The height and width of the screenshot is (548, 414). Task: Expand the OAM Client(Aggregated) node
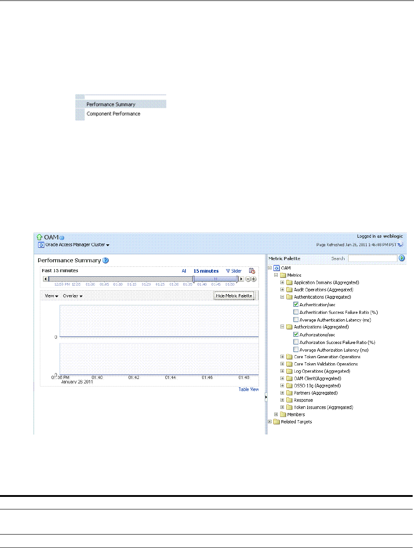(x=282, y=378)
